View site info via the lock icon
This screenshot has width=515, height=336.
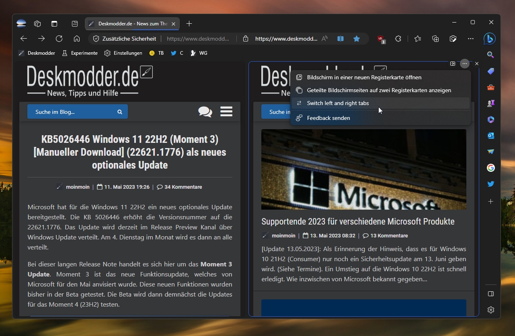(246, 39)
